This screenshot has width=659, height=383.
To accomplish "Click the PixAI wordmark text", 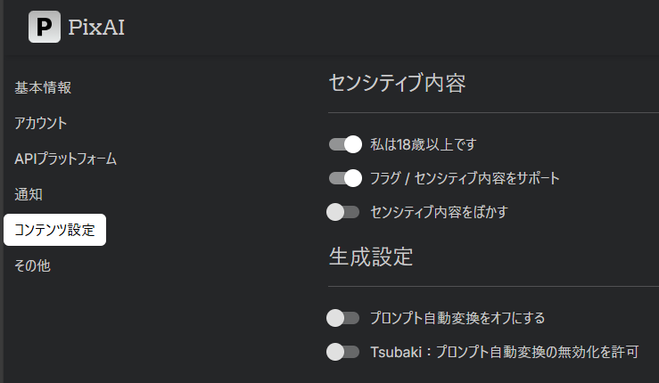I will tap(96, 28).
